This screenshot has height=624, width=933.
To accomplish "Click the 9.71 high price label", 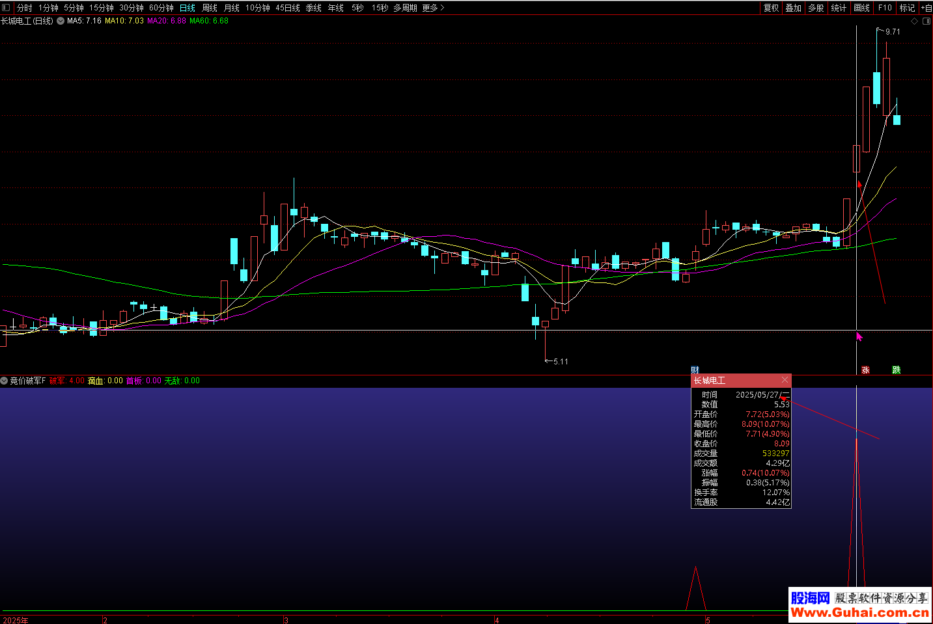I will tap(893, 32).
